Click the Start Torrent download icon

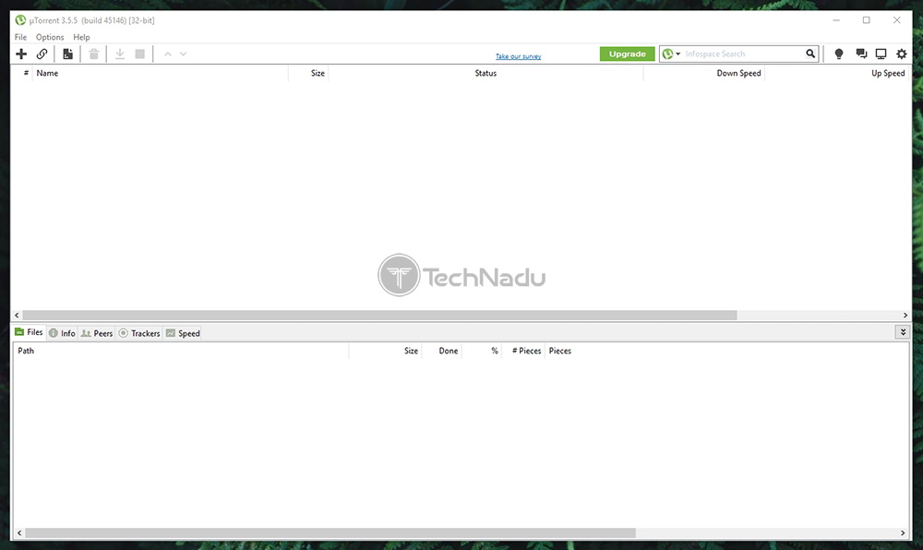click(119, 54)
